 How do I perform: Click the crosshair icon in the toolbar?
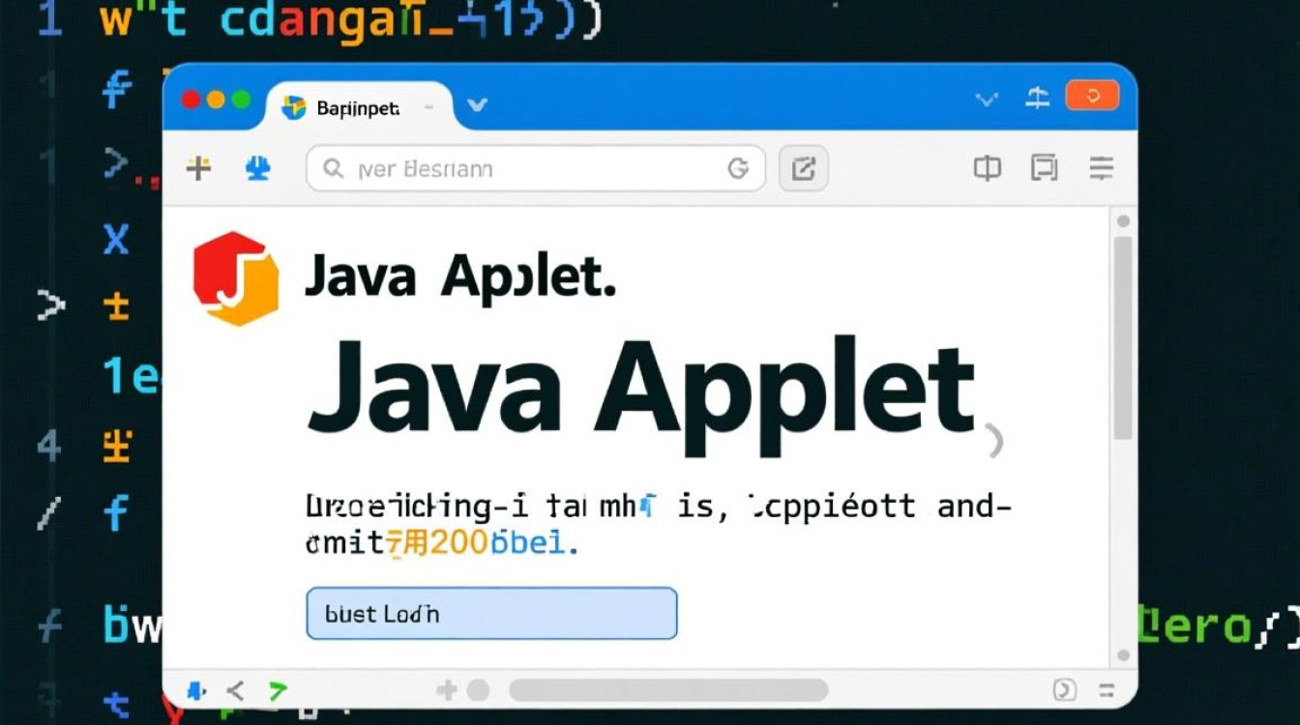tap(198, 167)
